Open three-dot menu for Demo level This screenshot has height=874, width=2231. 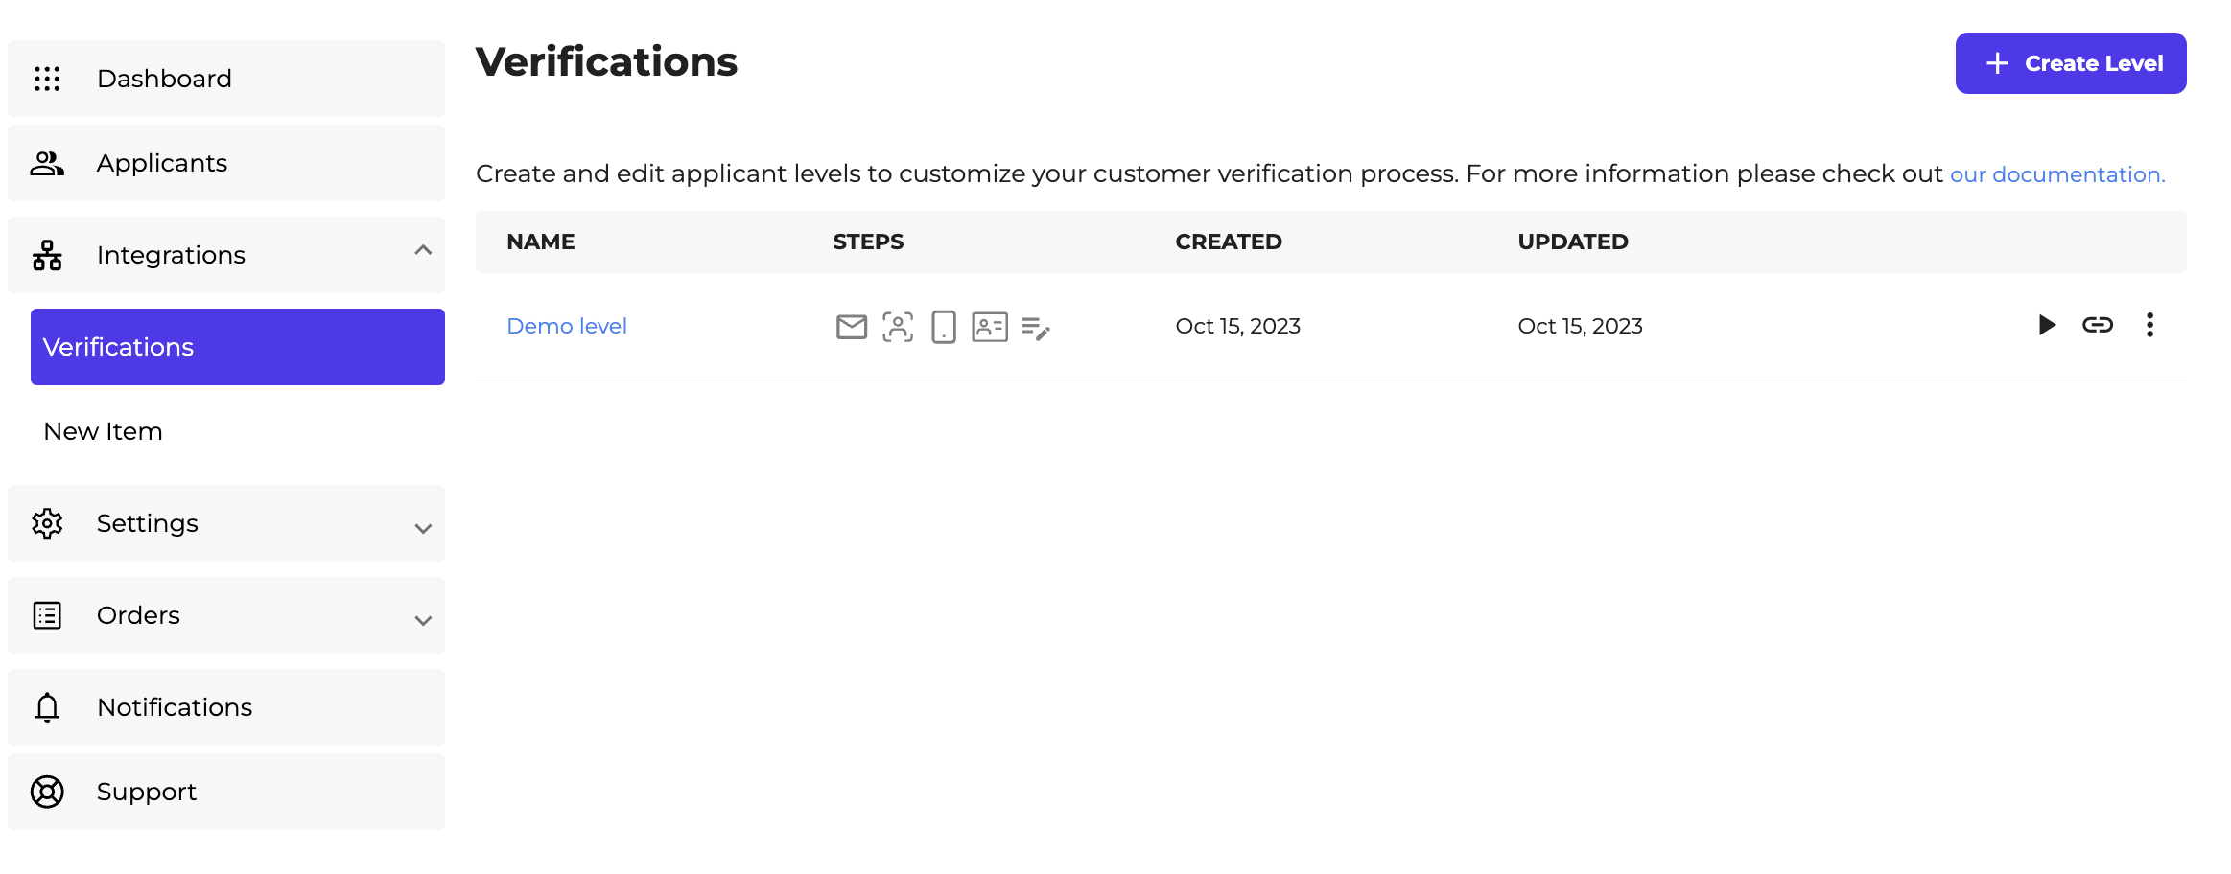[x=2149, y=325]
